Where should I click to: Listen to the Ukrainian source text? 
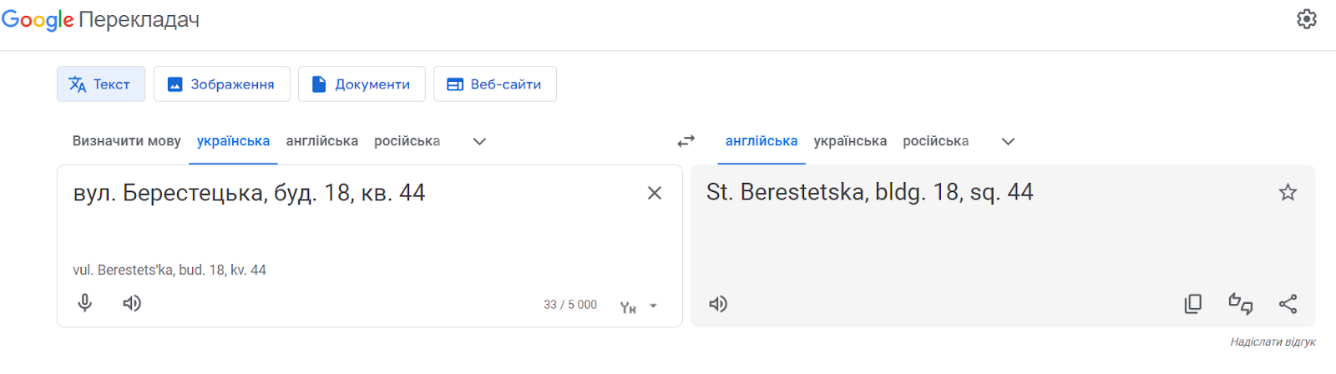[132, 302]
